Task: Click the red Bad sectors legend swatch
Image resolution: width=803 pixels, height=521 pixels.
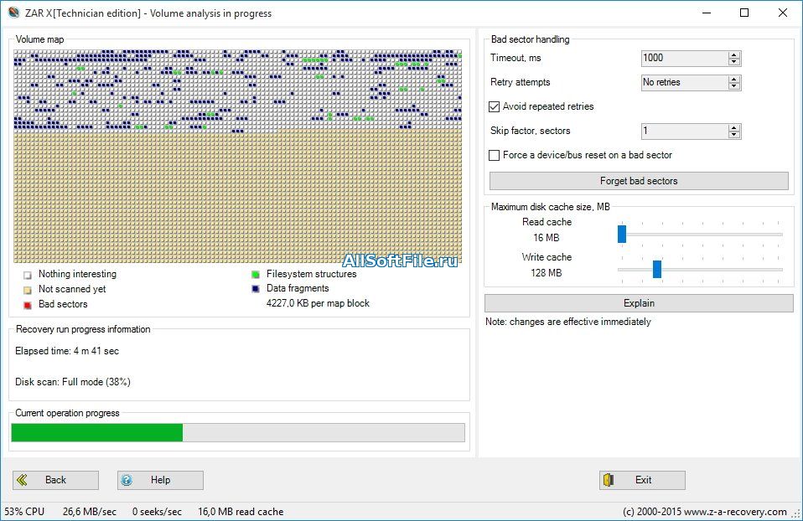Action: tap(28, 305)
